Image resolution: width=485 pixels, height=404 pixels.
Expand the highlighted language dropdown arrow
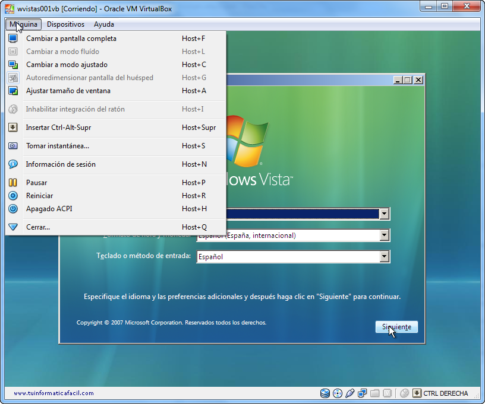coord(384,214)
